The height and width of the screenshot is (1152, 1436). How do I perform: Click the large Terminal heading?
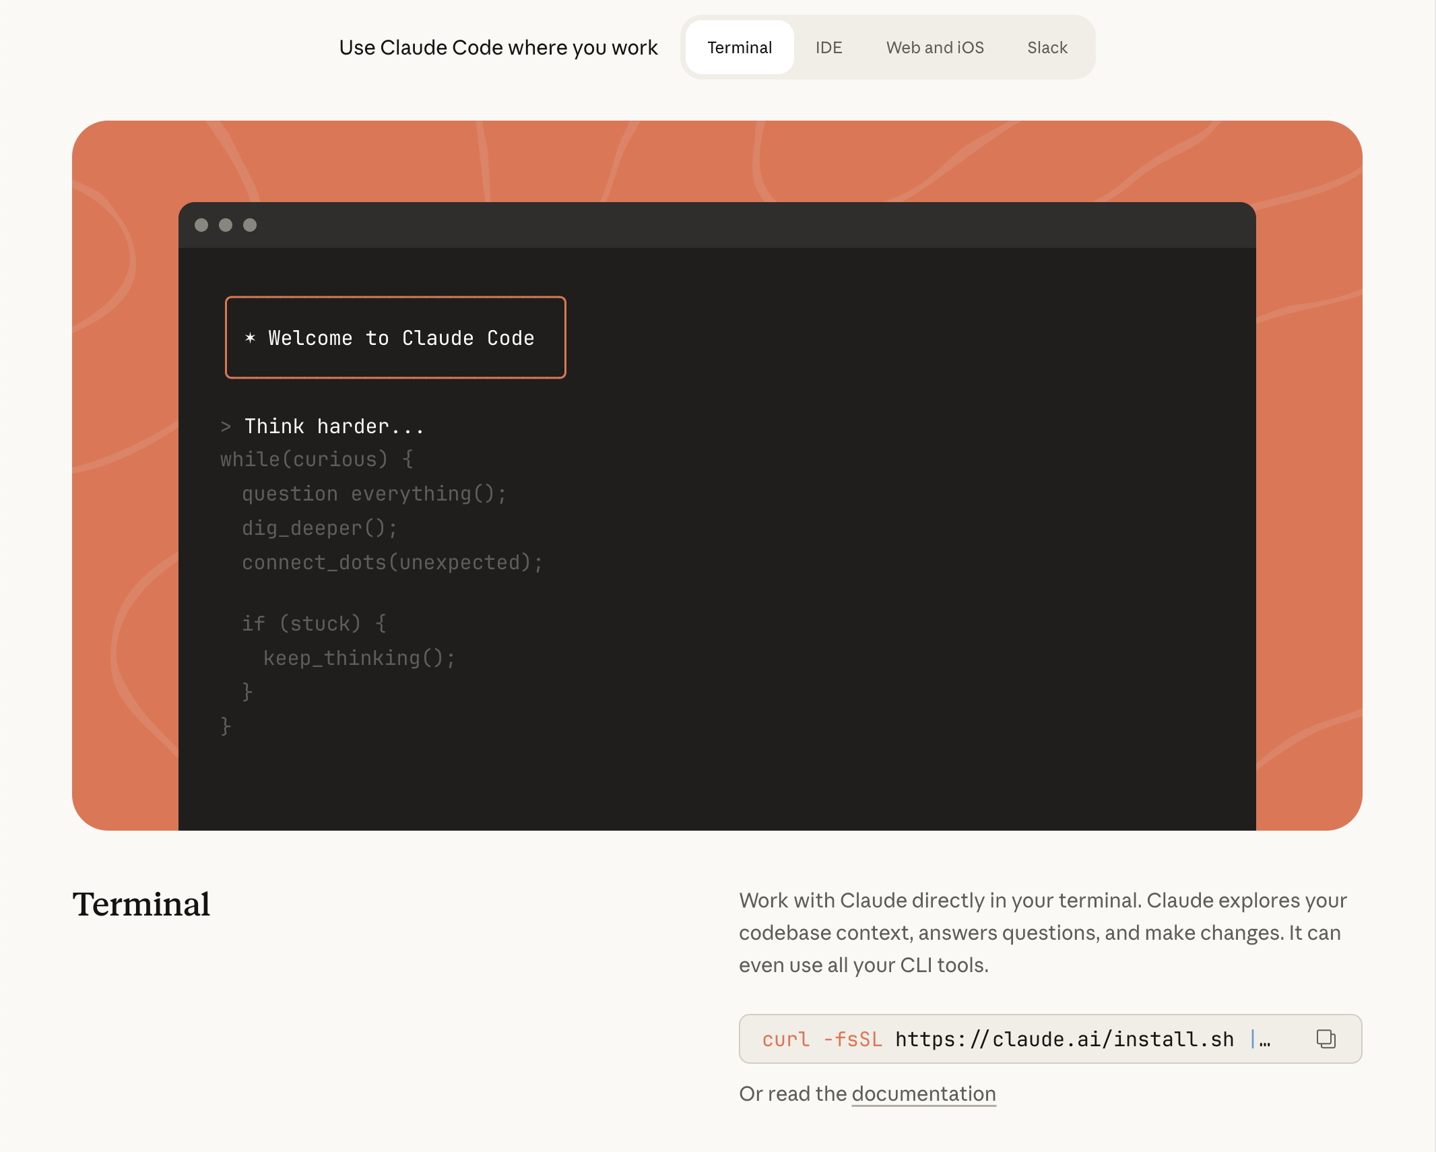141,904
